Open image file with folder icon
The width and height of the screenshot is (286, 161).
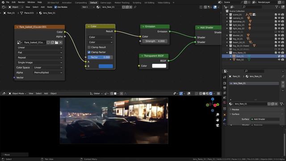(57, 42)
